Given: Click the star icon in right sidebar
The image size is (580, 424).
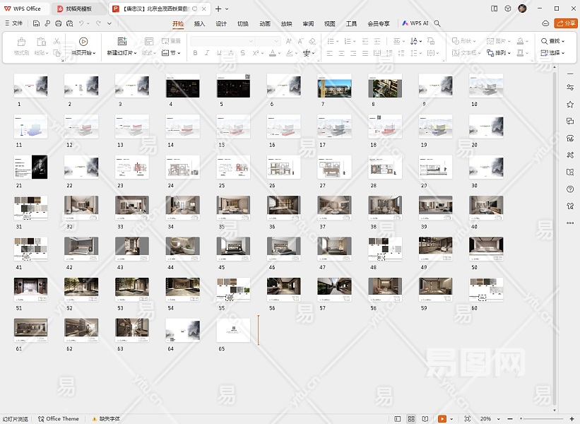Looking at the screenshot, I should pos(570,104).
